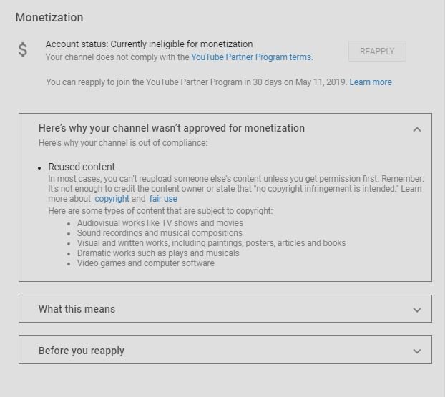Select the What this means title
Screen dimensions: 445x397
tap(77, 309)
